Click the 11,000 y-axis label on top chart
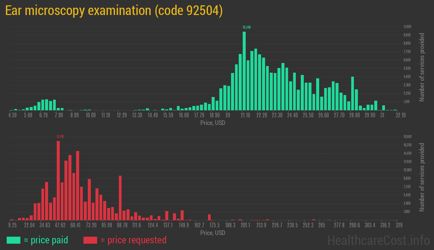The image size is (434, 250). tap(407, 27)
